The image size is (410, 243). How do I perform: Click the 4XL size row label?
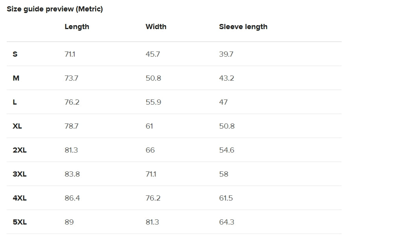point(20,198)
